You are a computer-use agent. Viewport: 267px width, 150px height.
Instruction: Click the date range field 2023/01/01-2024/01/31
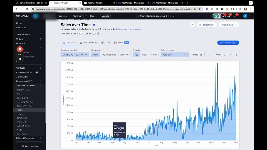click(75, 55)
